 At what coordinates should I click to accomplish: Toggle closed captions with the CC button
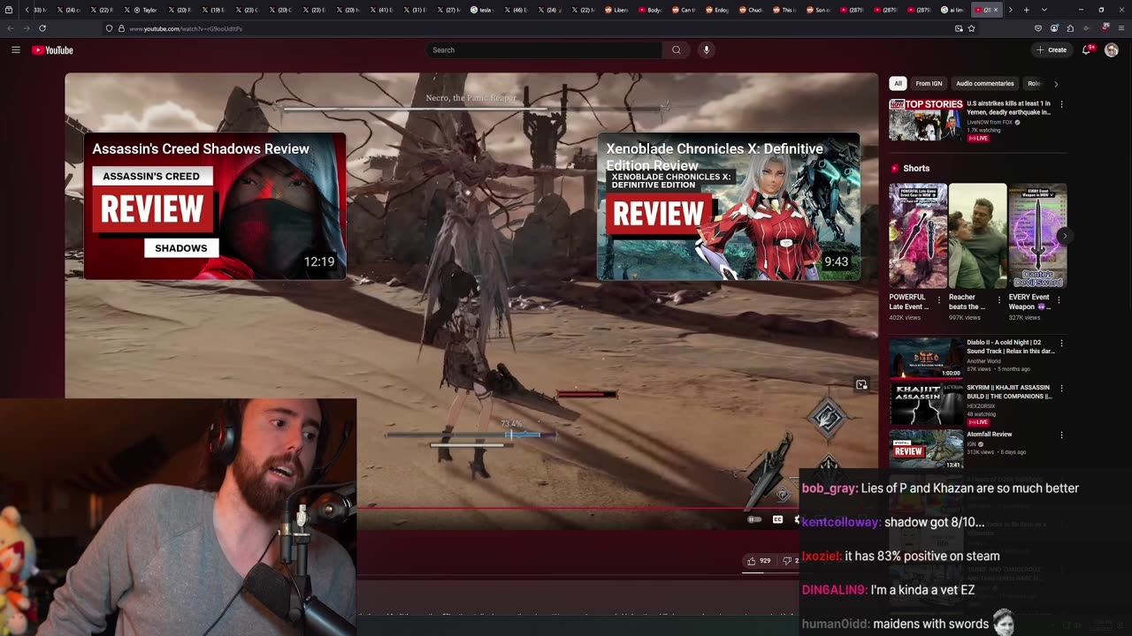coord(777,519)
